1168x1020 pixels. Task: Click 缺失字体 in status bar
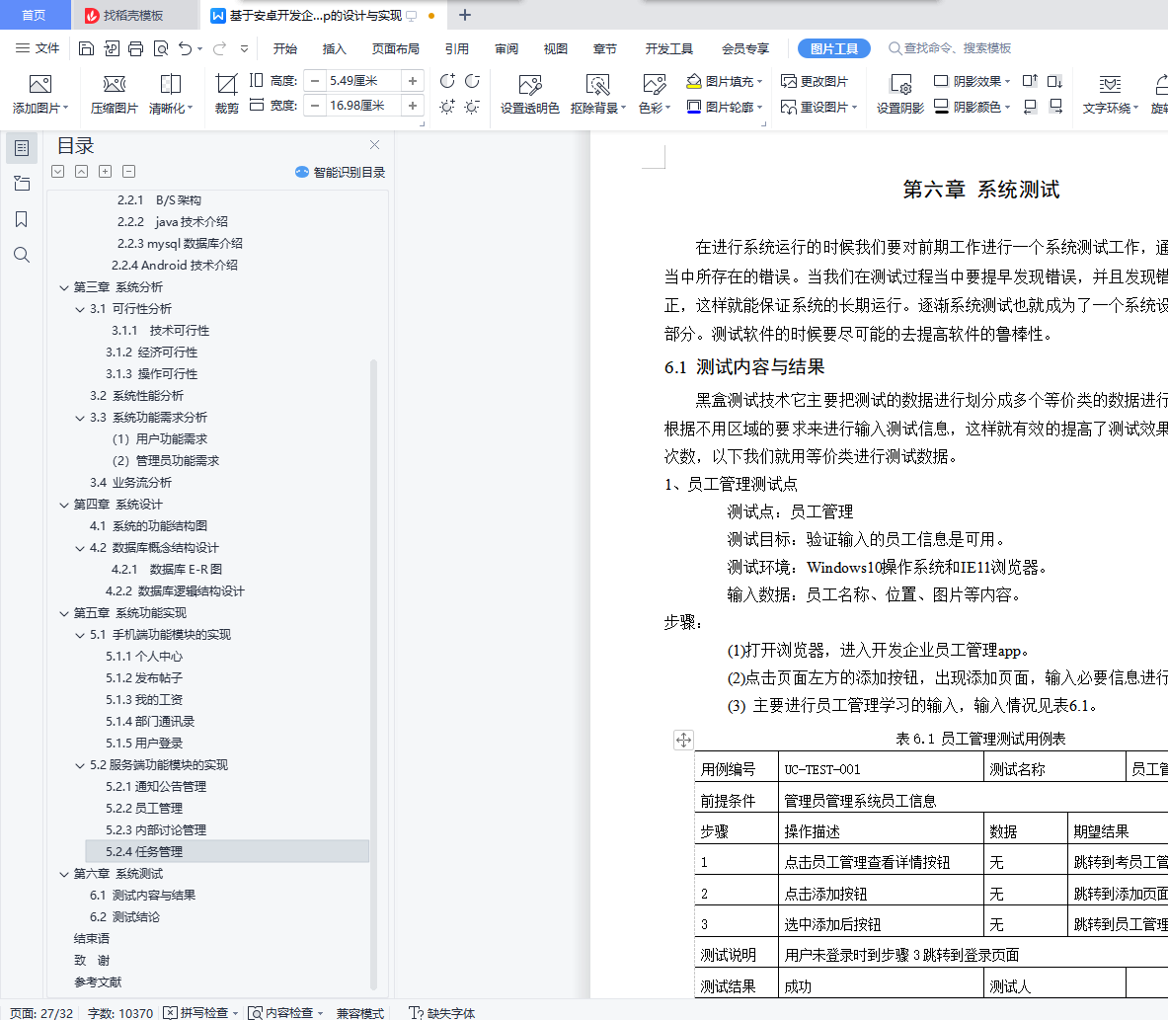tap(441, 1012)
